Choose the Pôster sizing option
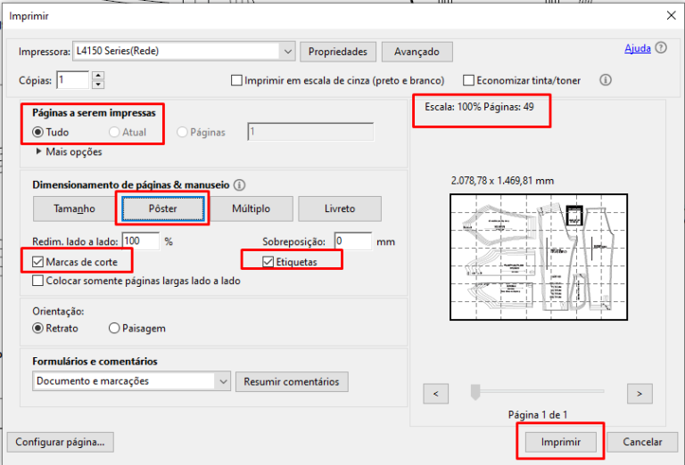This screenshot has height=465, width=685. pyautogui.click(x=162, y=208)
